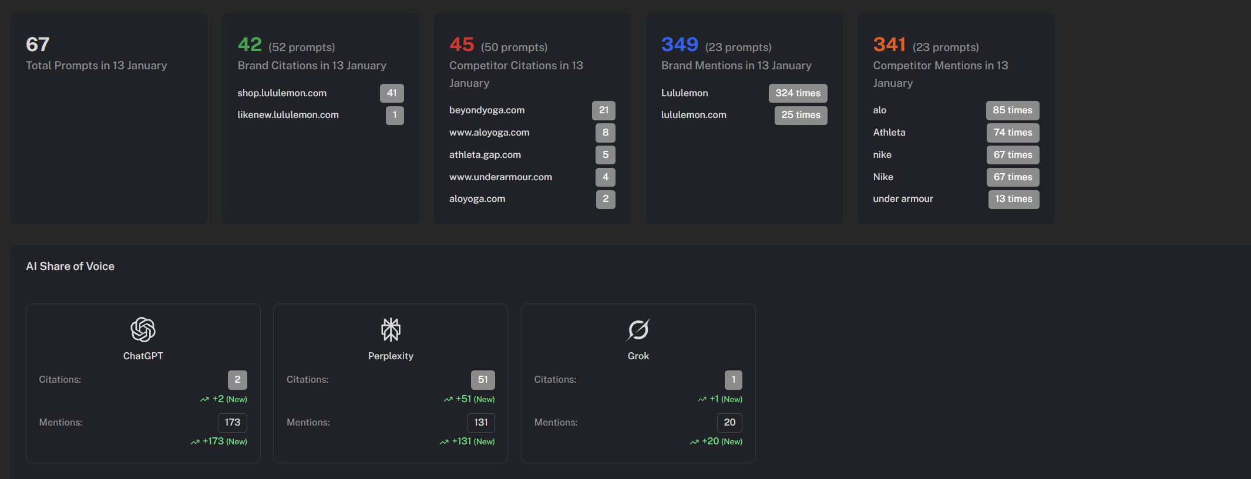Click the 85 times badge for alo

1013,110
